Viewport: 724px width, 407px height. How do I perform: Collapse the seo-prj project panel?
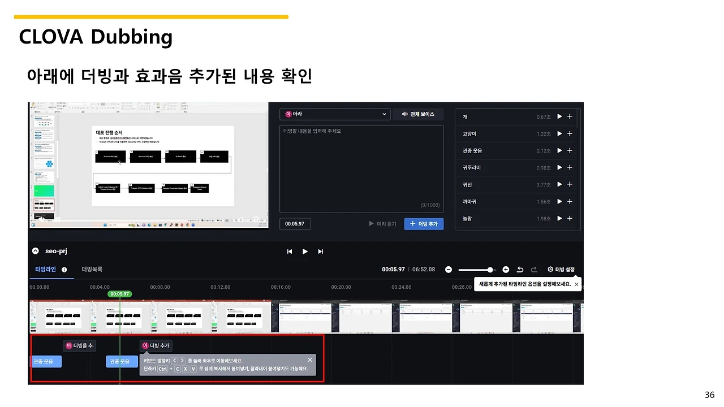coord(37,251)
